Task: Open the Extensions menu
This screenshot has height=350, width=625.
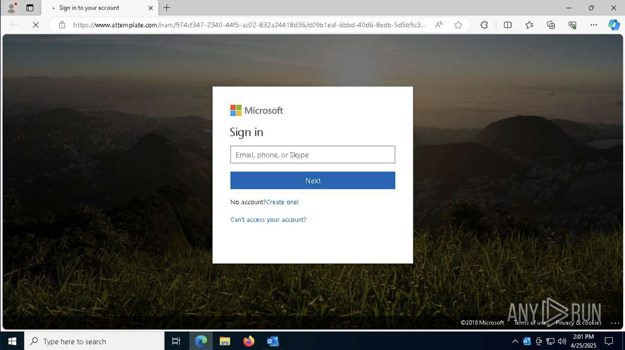Action: pyautogui.click(x=484, y=25)
